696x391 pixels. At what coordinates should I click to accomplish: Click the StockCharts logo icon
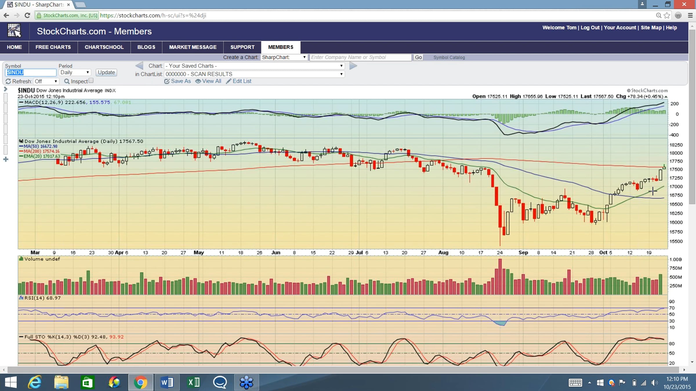(14, 31)
